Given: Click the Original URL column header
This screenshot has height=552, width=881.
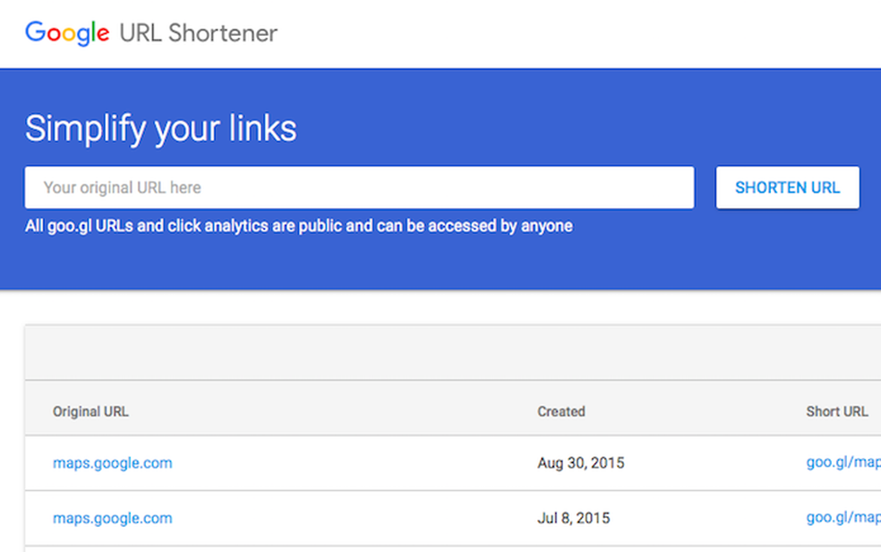Looking at the screenshot, I should [x=90, y=411].
